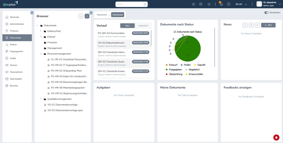Switch Verlauf to GEÄNDERT
This screenshot has width=283, height=143.
point(143,26)
